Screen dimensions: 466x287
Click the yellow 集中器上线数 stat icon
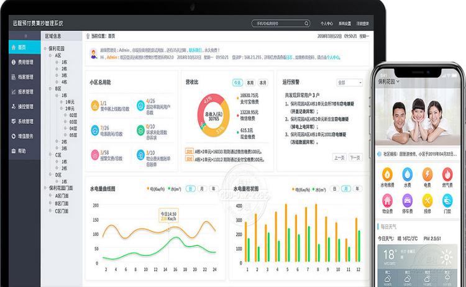point(95,106)
